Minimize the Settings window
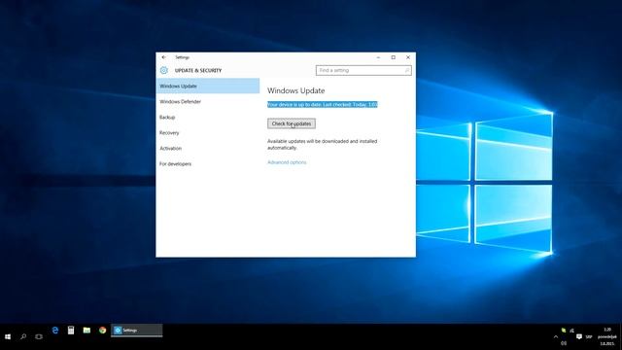The width and height of the screenshot is (622, 350). [x=378, y=57]
